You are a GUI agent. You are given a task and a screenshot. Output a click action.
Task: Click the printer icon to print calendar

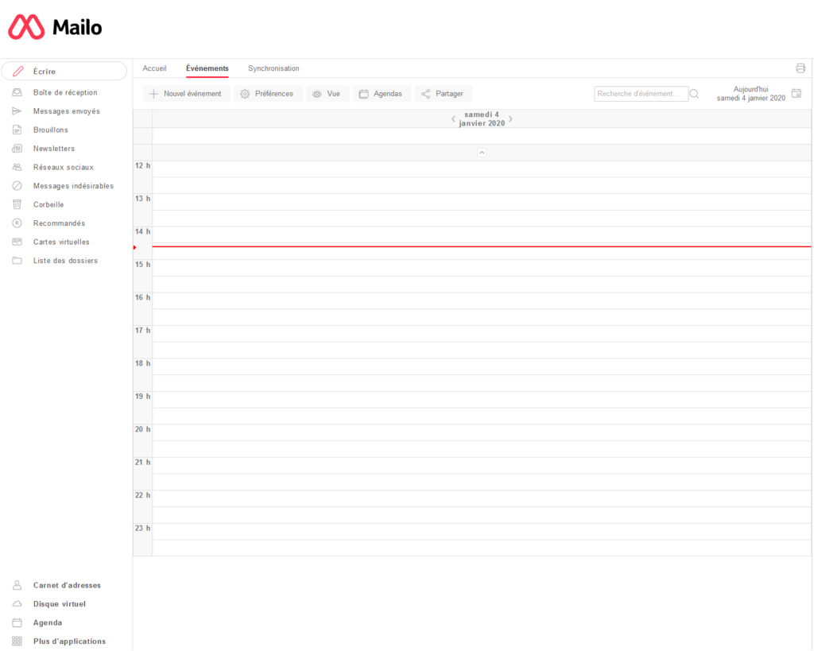[x=800, y=68]
